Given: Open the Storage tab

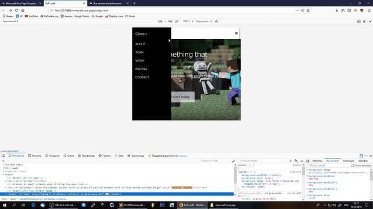Looking at the screenshot, I should coord(136,156).
